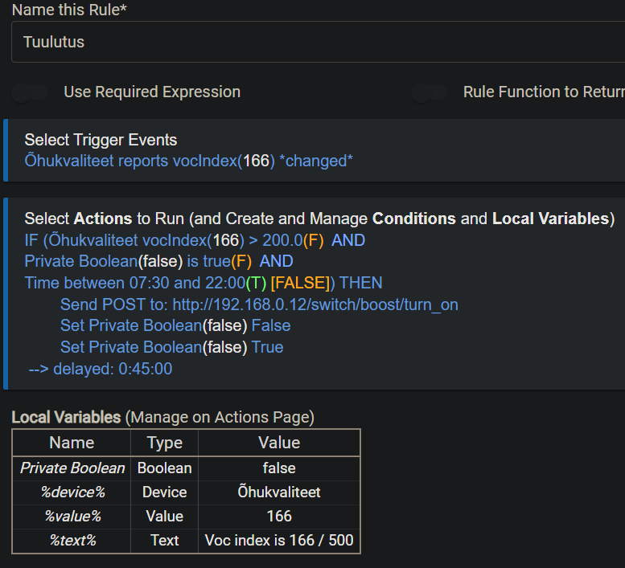
Task: Click the Time between 07:30 and 22:00 condition
Action: [x=203, y=283]
